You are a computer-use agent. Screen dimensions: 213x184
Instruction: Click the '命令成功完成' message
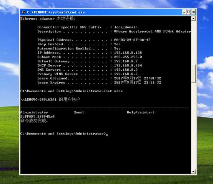34,121
